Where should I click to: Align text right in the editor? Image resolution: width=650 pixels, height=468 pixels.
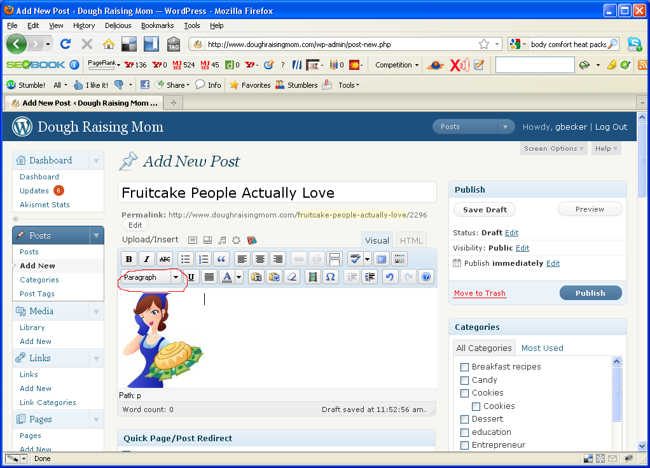[x=278, y=259]
